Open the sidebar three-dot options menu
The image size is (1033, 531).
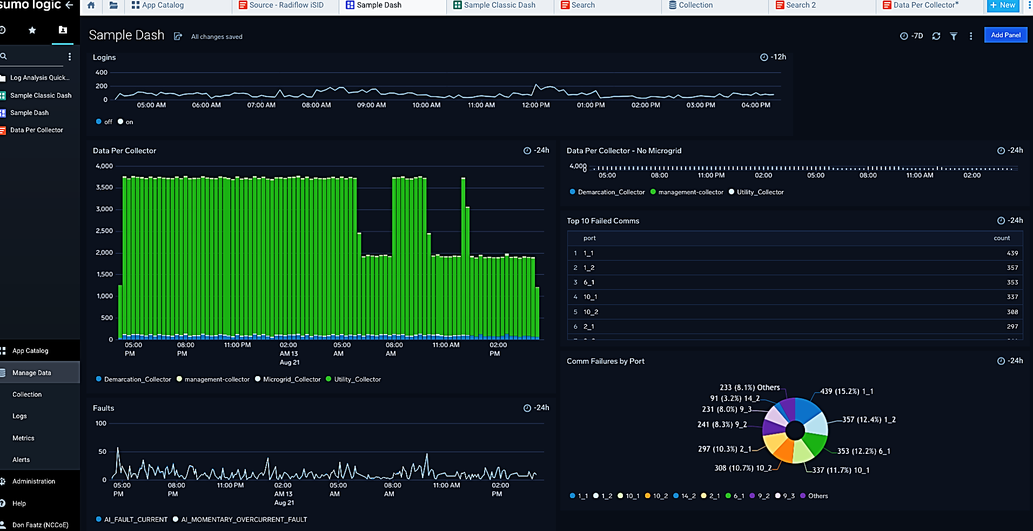[x=70, y=57]
